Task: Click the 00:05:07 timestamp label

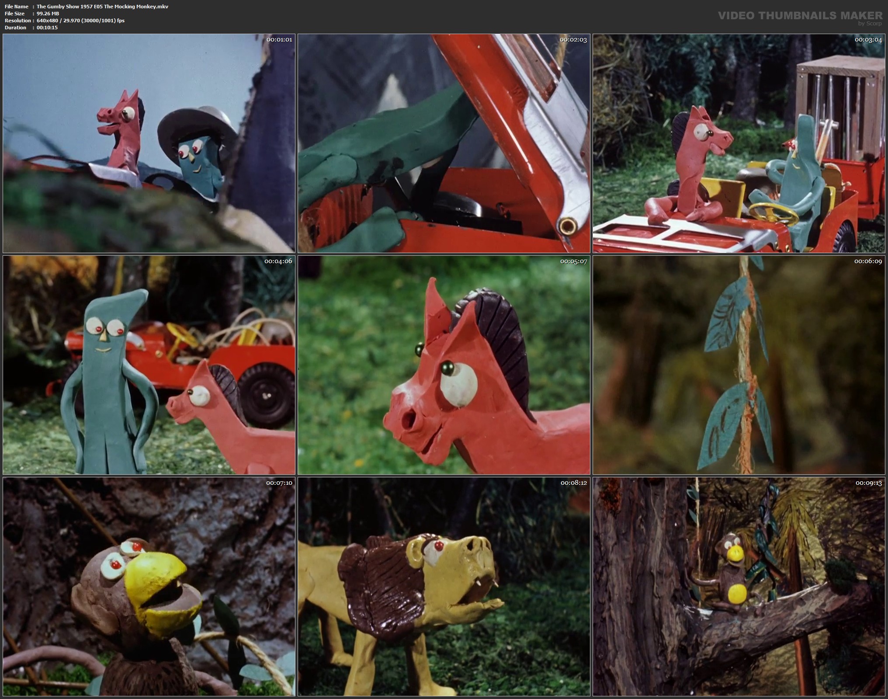Action: coord(573,261)
